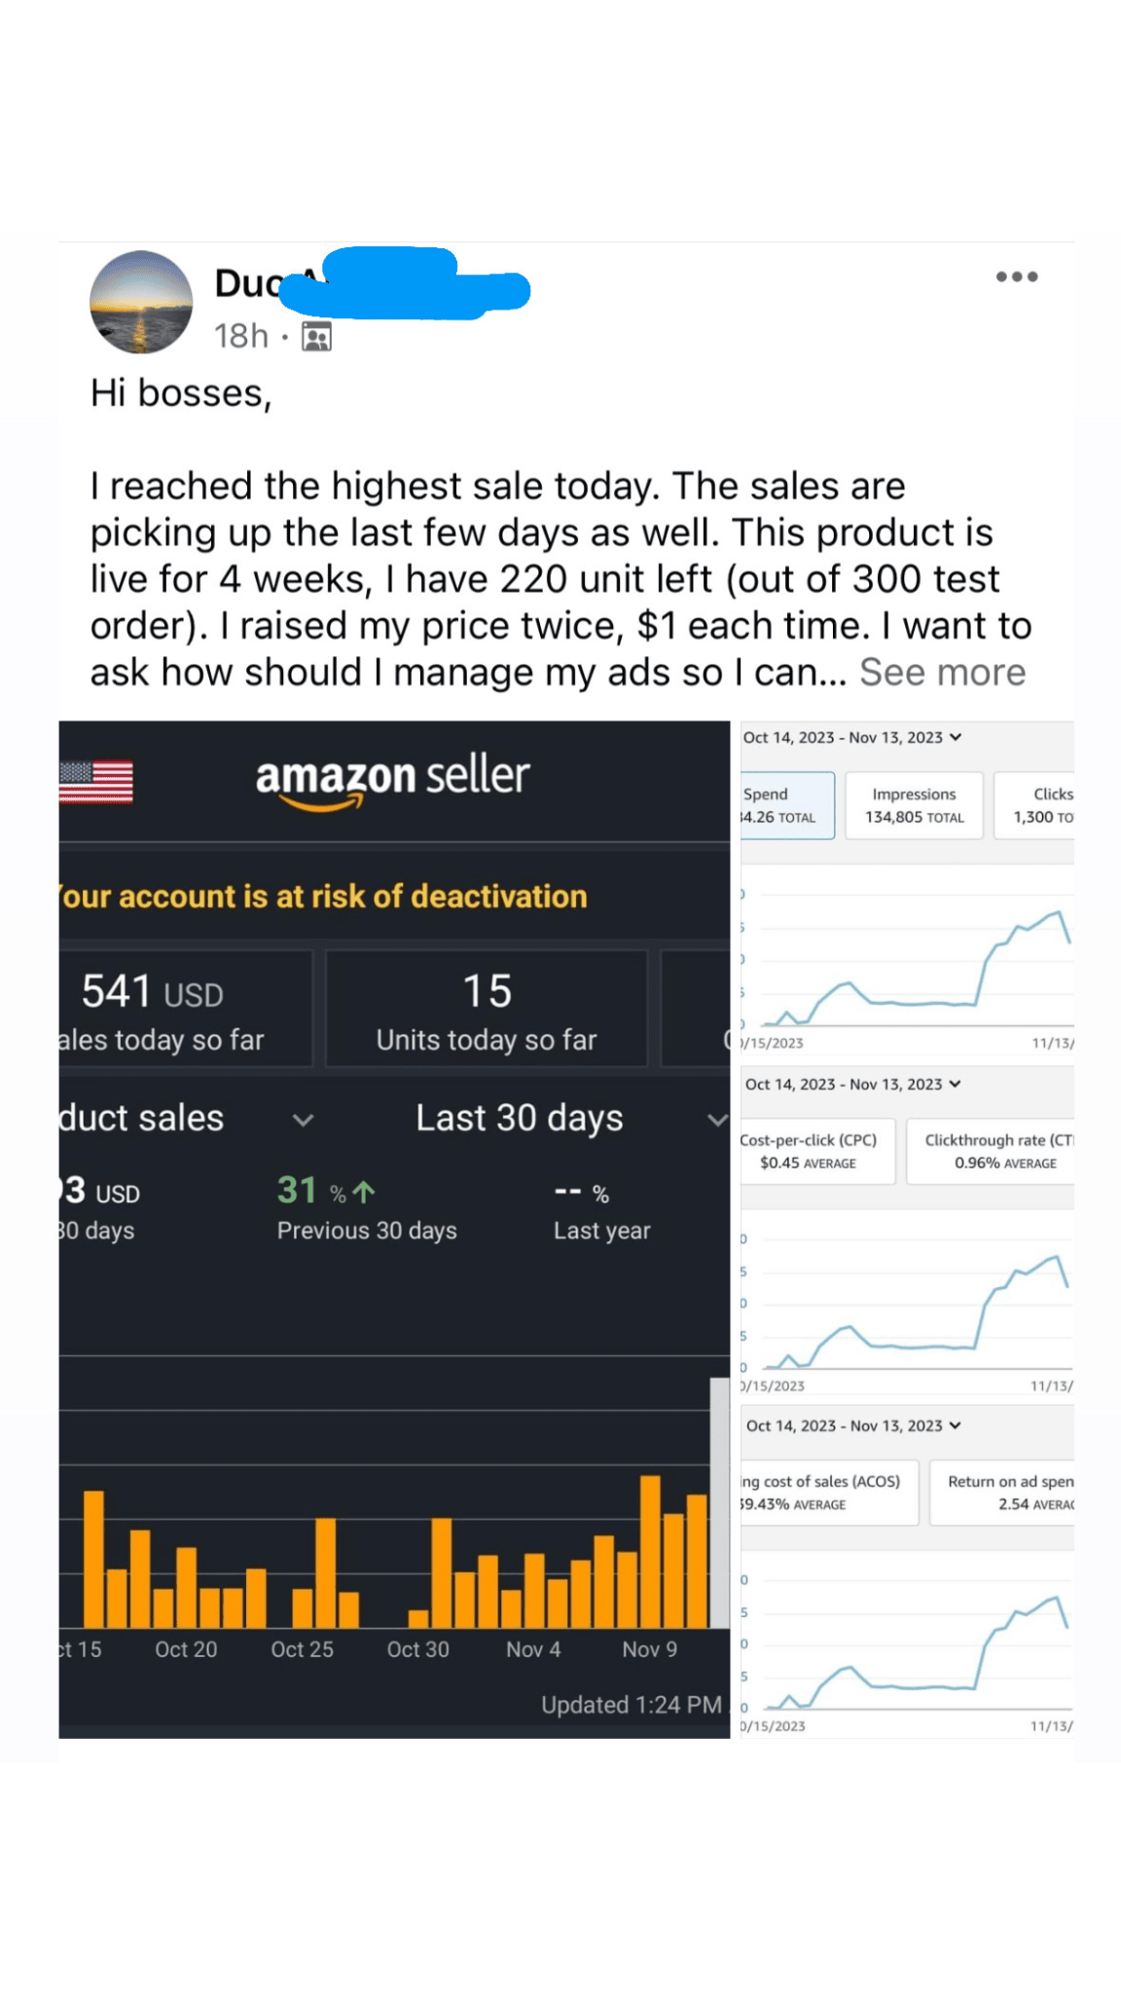Expand the post with See more
1121x1994 pixels.
[x=942, y=673]
